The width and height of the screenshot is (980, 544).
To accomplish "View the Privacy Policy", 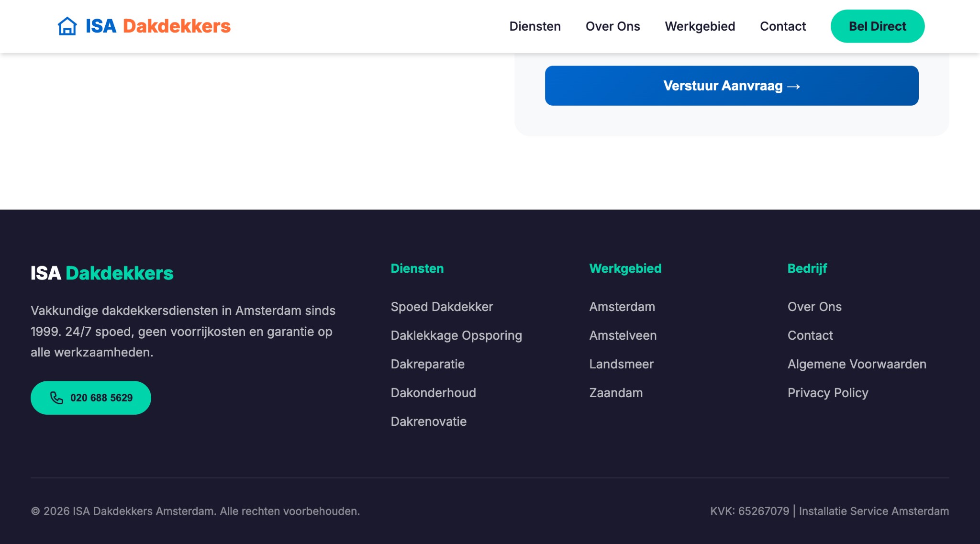I will pyautogui.click(x=827, y=393).
